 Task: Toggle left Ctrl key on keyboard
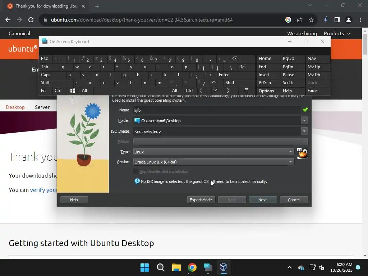coord(59,91)
